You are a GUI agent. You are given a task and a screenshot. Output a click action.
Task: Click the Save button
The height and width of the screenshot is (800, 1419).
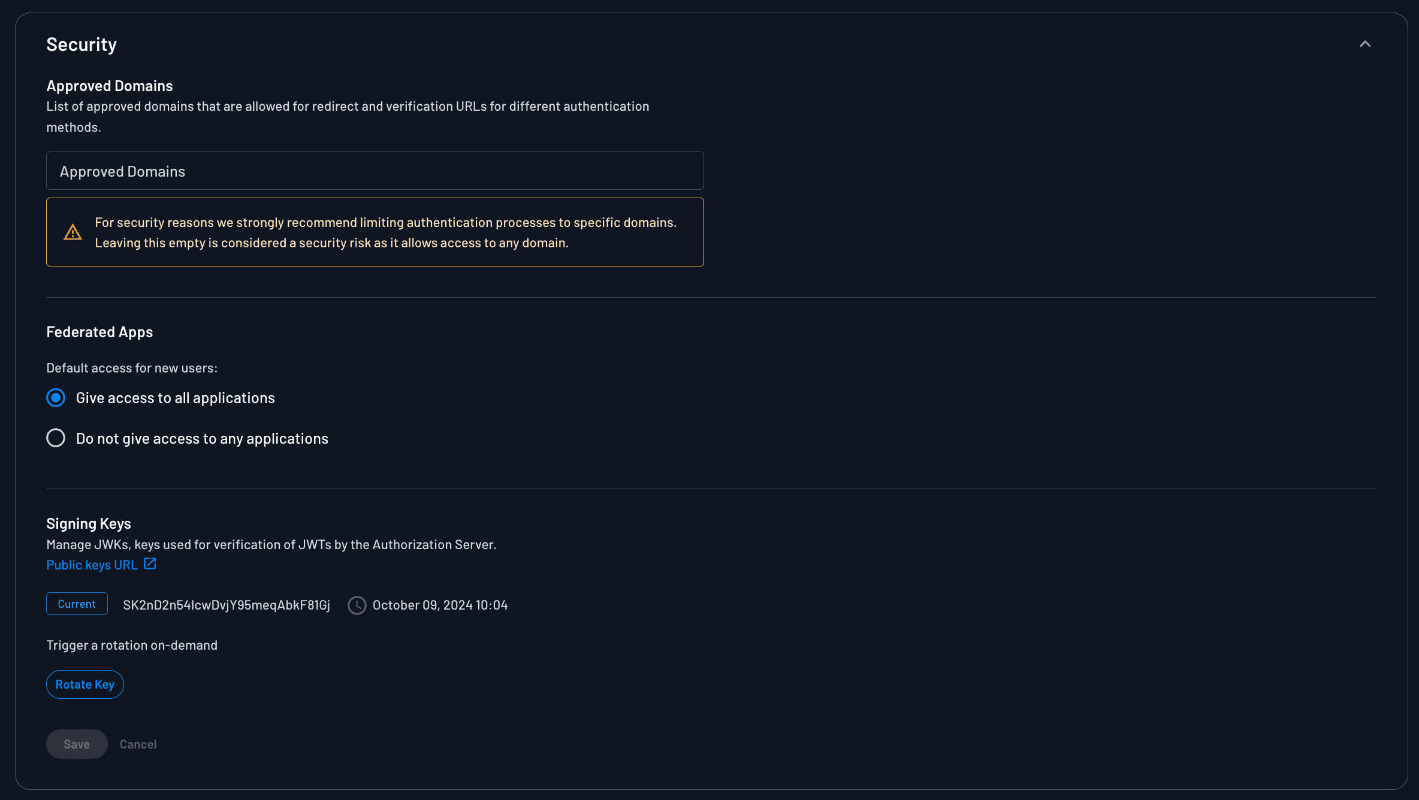point(76,744)
